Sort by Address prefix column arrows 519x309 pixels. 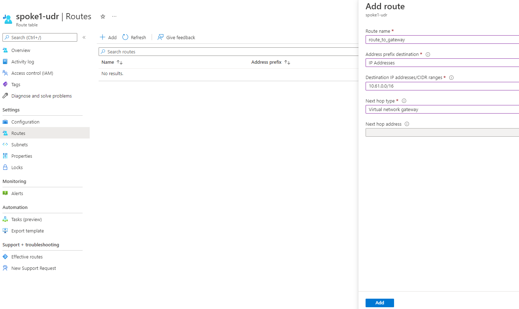(x=287, y=62)
